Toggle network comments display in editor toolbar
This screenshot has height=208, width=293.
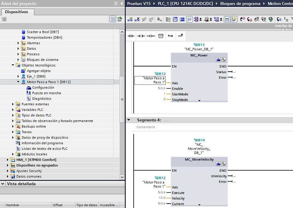pyautogui.click(x=189, y=19)
